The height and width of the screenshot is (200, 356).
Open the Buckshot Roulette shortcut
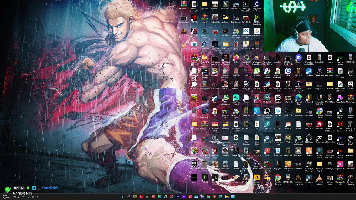click(350, 180)
